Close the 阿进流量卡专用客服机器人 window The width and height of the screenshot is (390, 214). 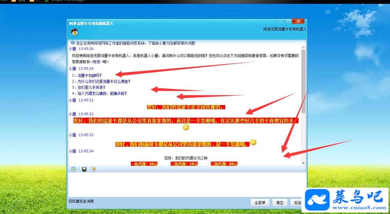click(x=298, y=21)
